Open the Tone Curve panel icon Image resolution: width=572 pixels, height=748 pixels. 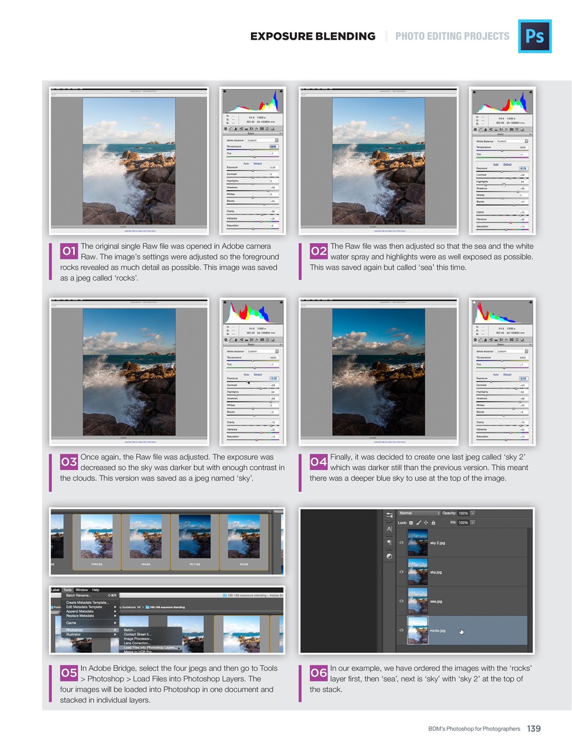[230, 128]
